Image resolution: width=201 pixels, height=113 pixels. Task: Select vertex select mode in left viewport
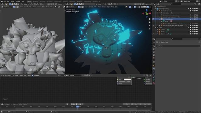pos(14,7)
